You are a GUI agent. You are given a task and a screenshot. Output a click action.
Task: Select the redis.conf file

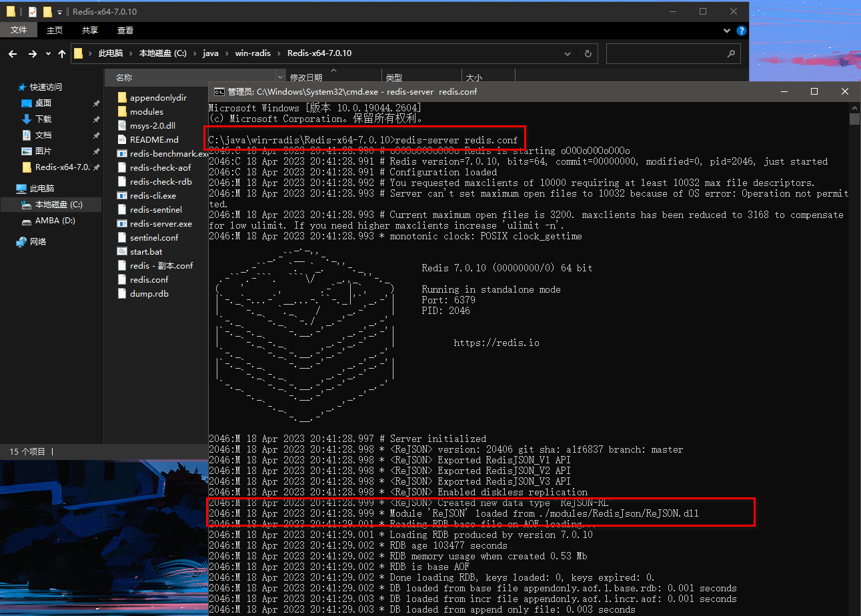149,279
